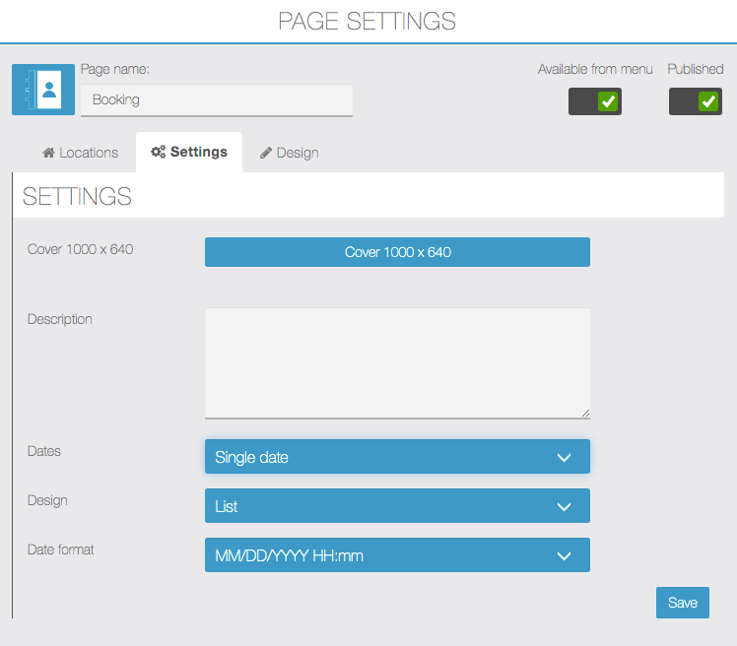The width and height of the screenshot is (737, 646).
Task: Click the SETTINGS section heading
Action: point(77,196)
